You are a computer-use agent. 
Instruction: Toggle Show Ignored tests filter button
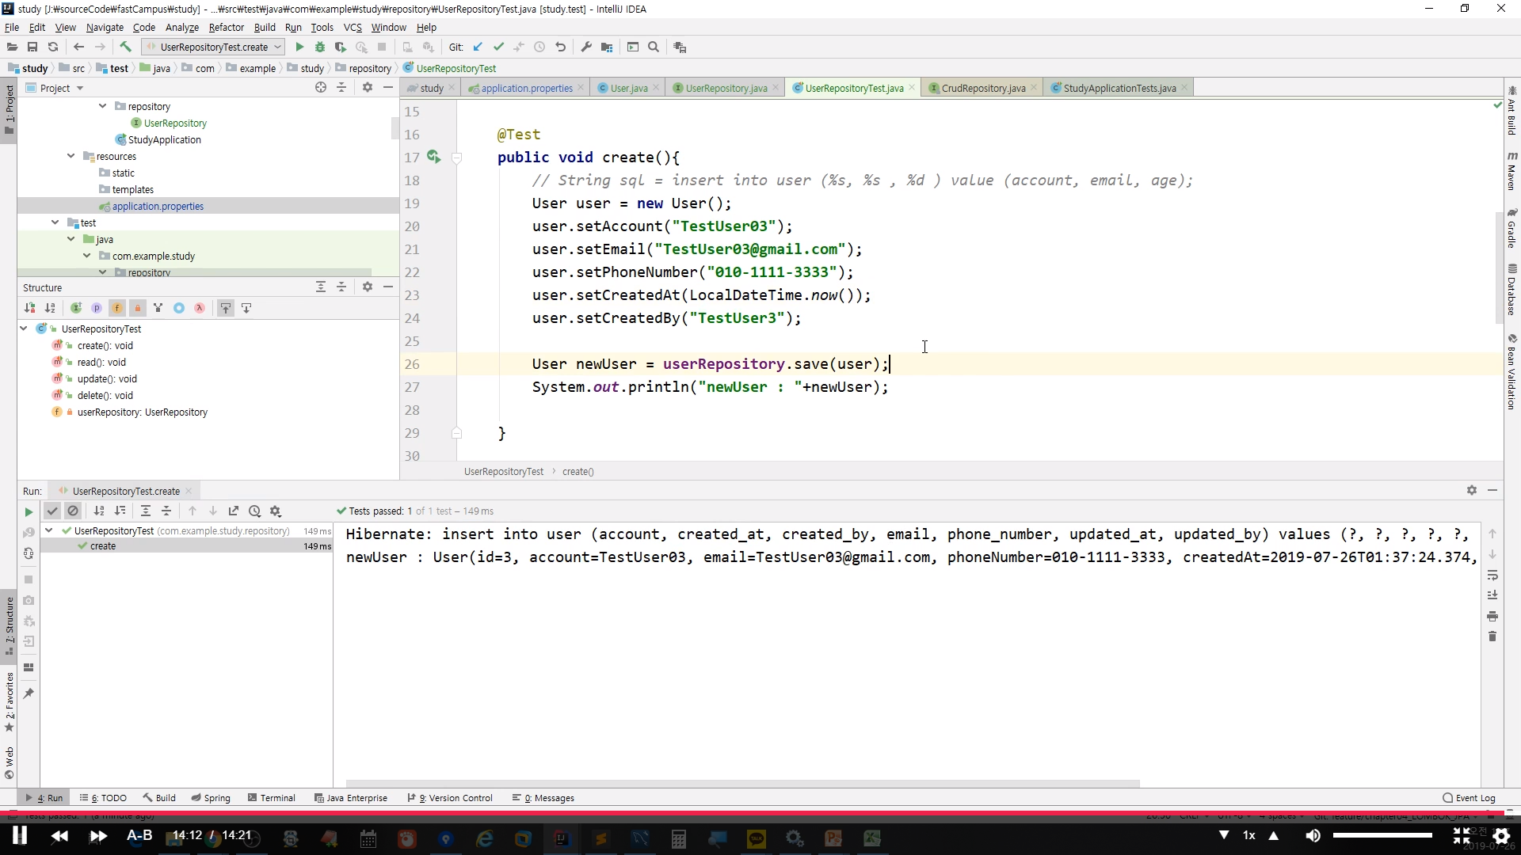click(73, 511)
